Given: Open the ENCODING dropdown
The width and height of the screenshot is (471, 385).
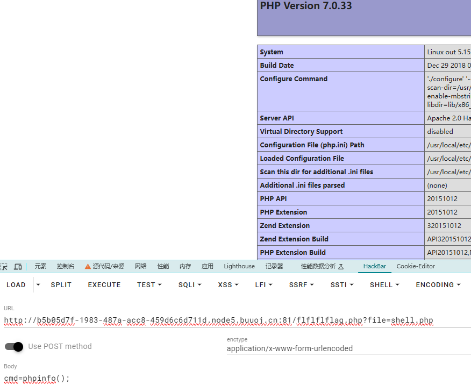Looking at the screenshot, I should coord(438,285).
